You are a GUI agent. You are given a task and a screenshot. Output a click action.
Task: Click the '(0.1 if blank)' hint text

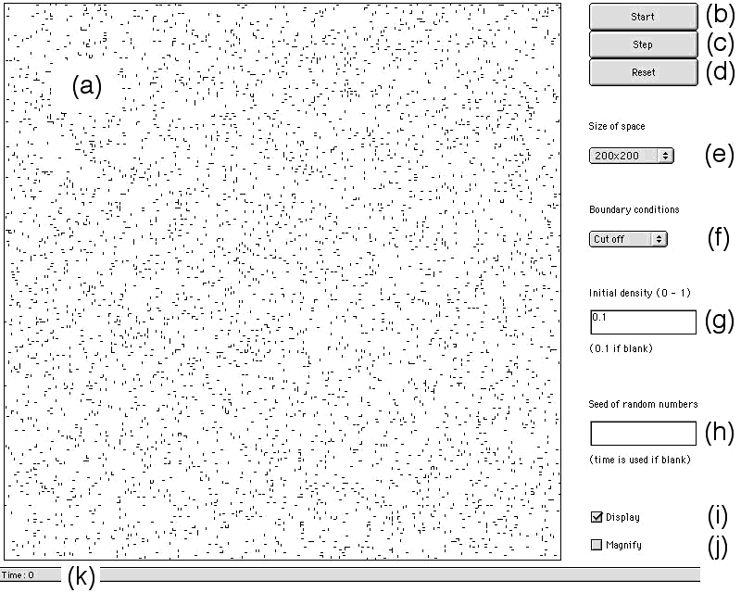click(x=621, y=348)
